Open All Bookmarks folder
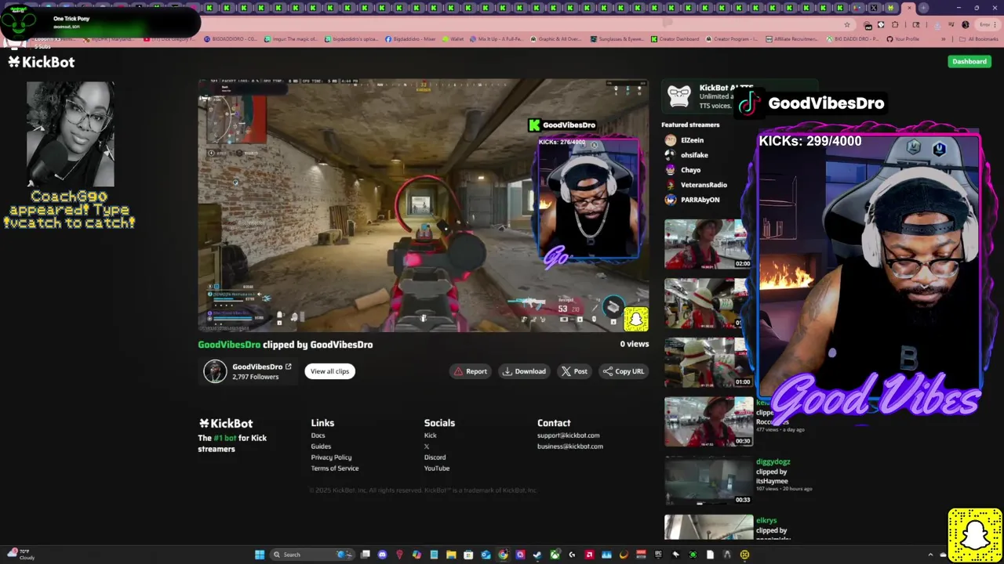 click(x=979, y=38)
